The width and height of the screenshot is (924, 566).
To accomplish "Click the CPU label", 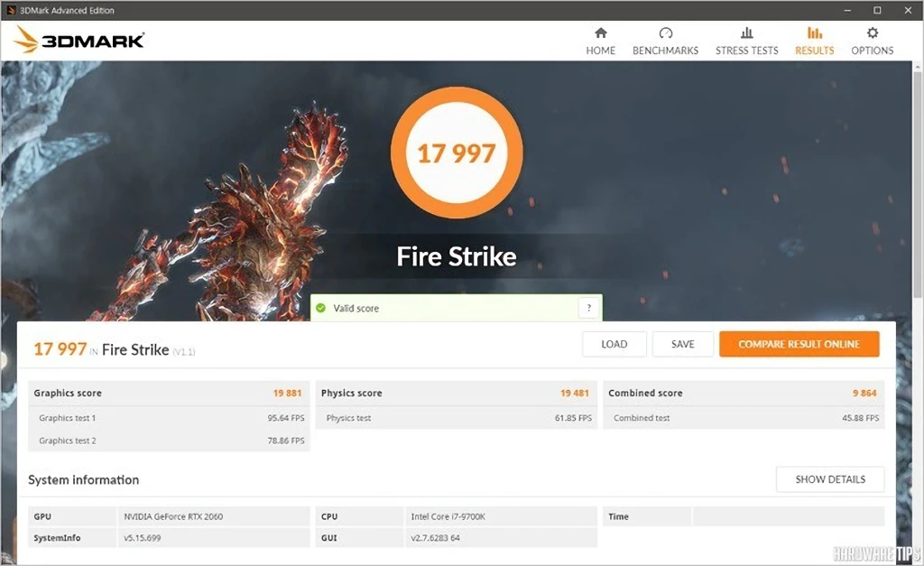I will [329, 516].
